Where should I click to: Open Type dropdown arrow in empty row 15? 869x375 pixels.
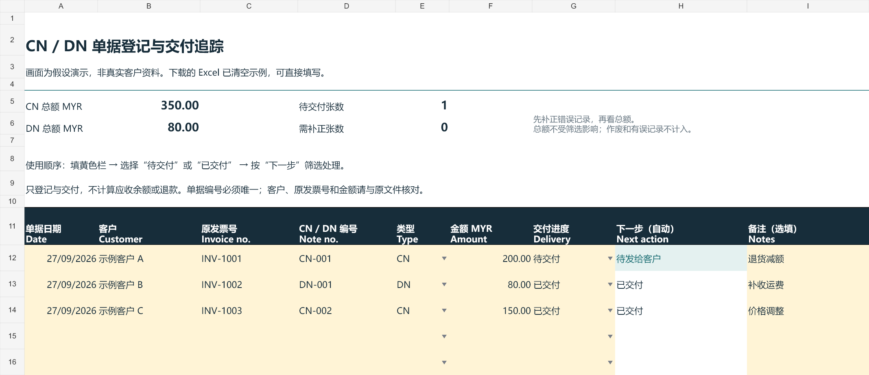tap(444, 336)
